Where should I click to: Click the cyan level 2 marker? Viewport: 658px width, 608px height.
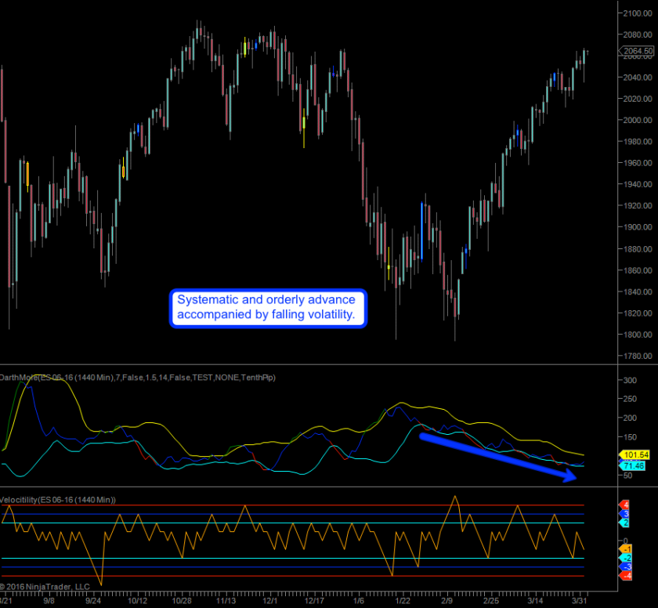[x=624, y=523]
